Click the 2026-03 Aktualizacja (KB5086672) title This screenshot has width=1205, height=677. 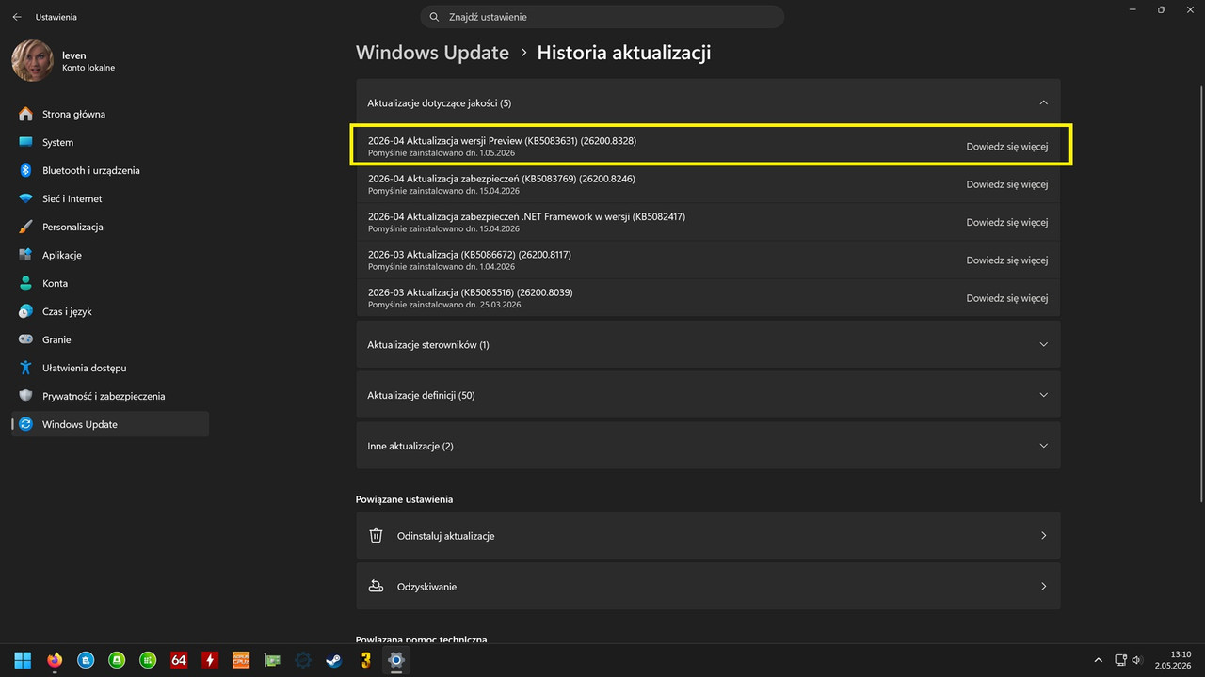point(470,254)
